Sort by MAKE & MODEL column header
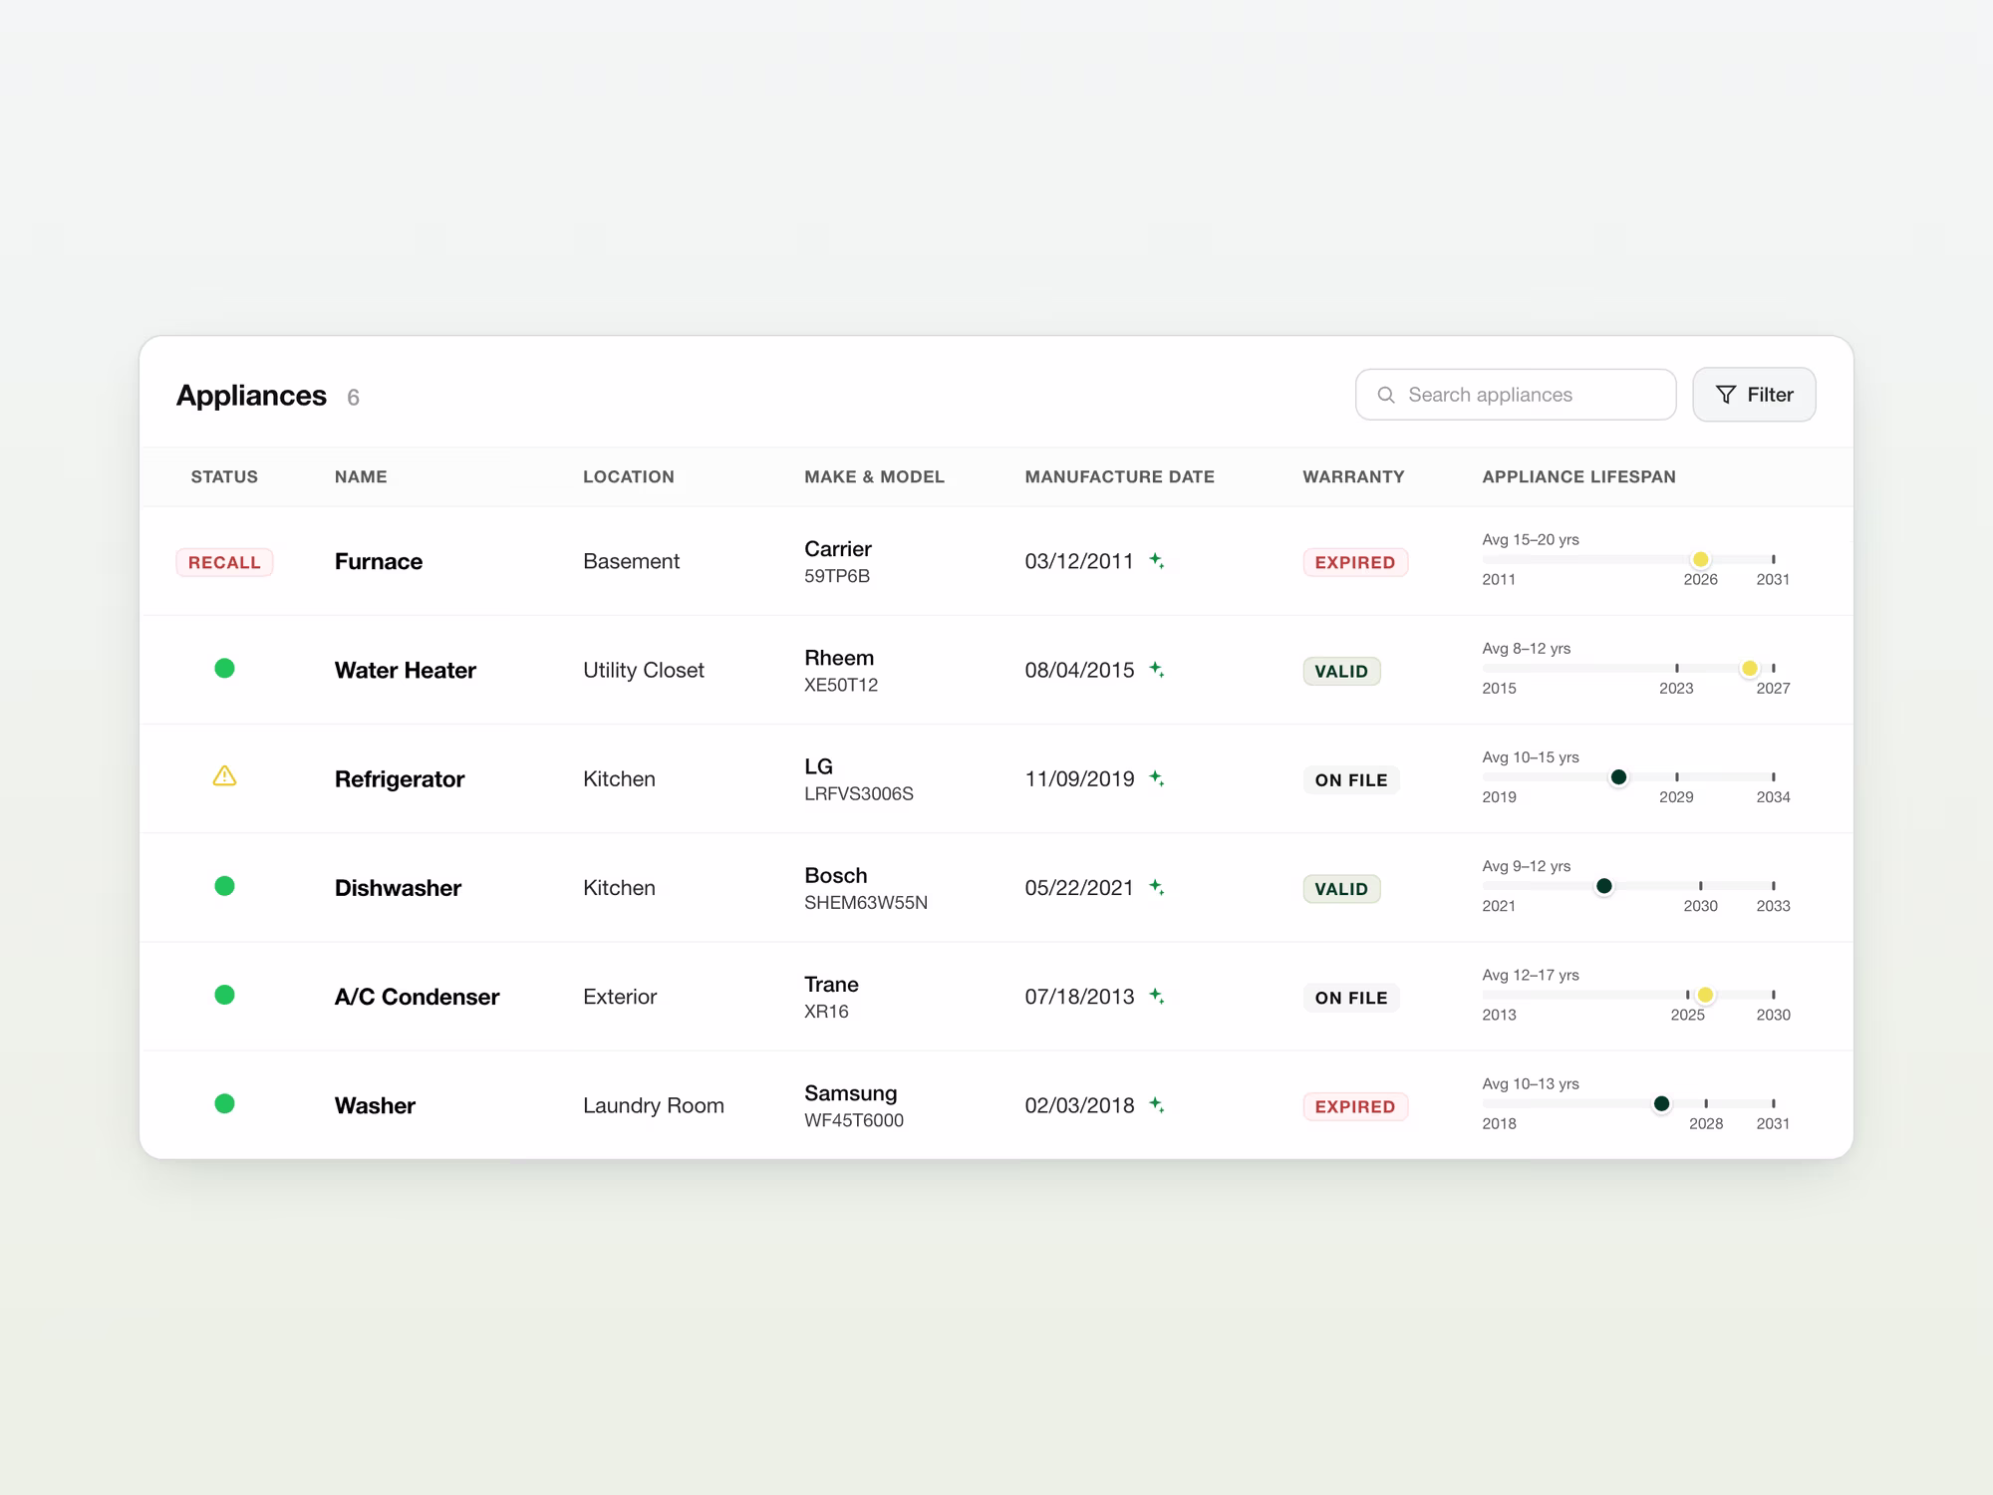Viewport: 1993px width, 1495px height. pos(874,476)
